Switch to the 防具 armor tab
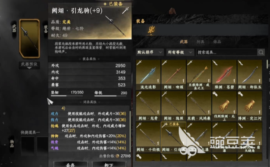 coord(200,42)
